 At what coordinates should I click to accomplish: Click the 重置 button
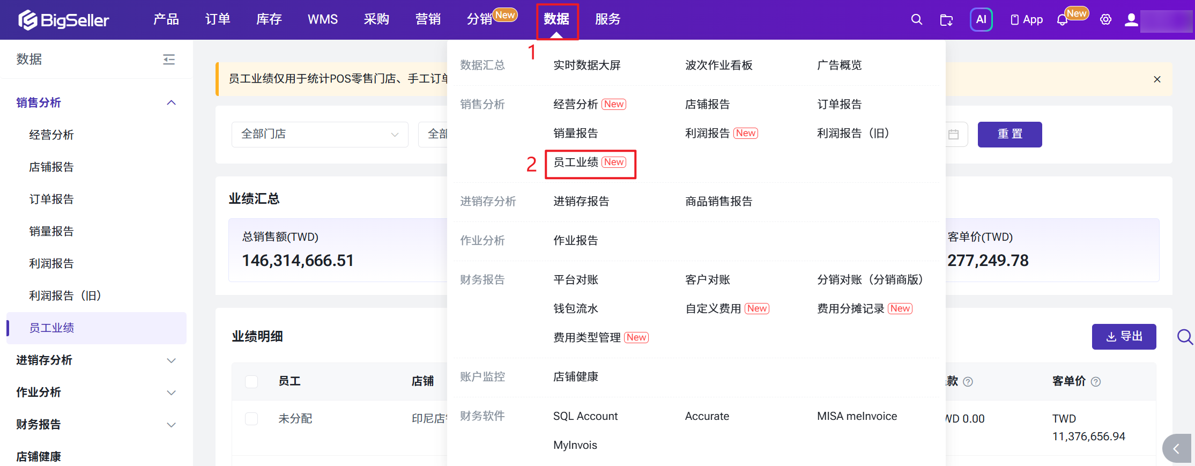tap(1010, 135)
